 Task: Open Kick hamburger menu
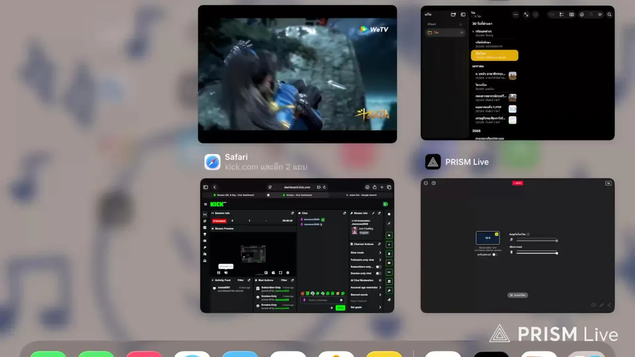coord(205,204)
